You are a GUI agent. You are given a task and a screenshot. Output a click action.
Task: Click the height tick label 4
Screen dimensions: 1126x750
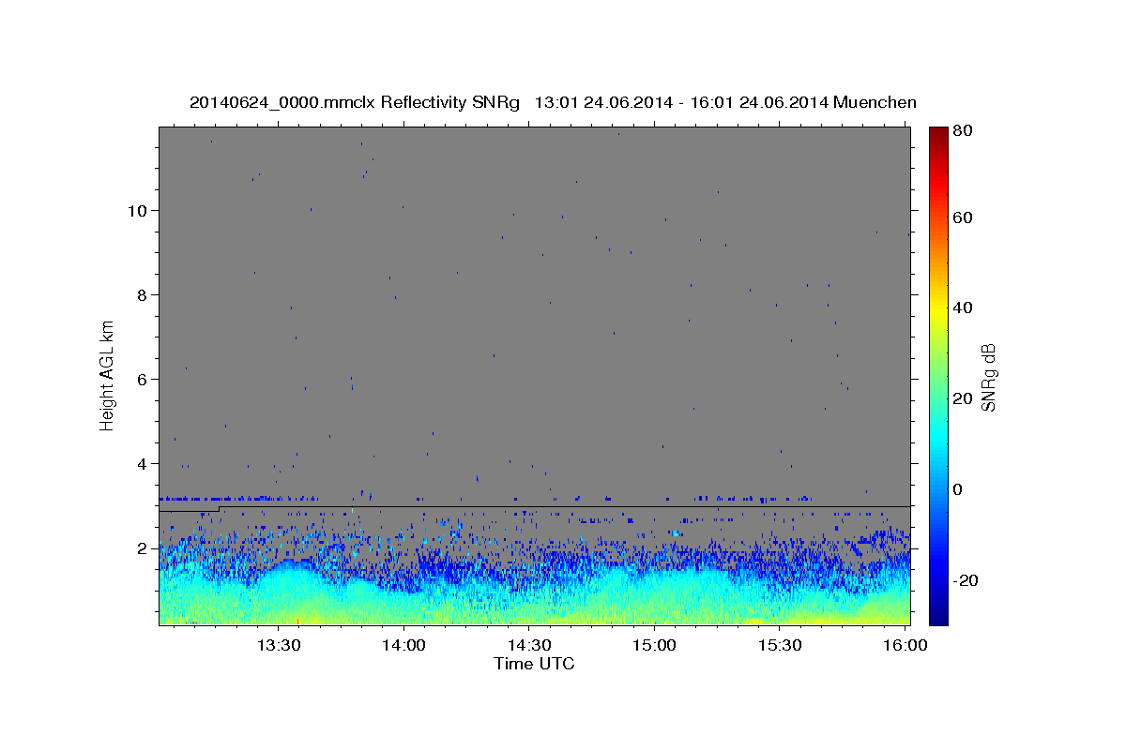tap(143, 464)
